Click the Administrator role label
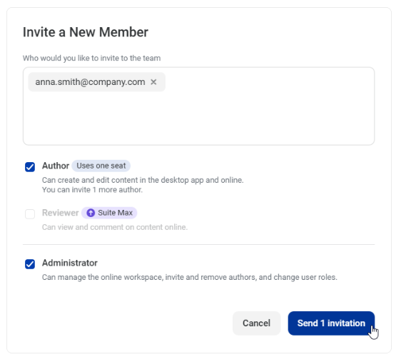Image resolution: width=396 pixels, height=357 pixels. pos(70,263)
